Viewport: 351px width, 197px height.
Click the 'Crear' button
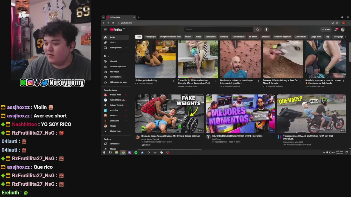point(326,30)
